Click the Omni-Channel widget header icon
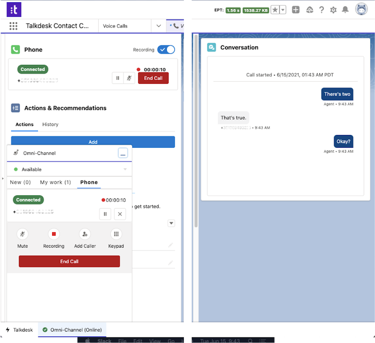Screen dimensions: 375x343 (16, 153)
